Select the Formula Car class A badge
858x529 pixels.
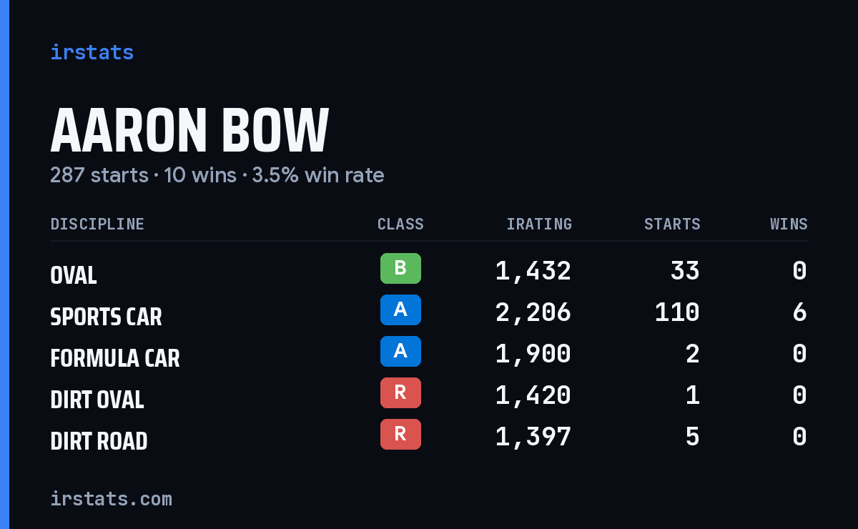pos(400,351)
